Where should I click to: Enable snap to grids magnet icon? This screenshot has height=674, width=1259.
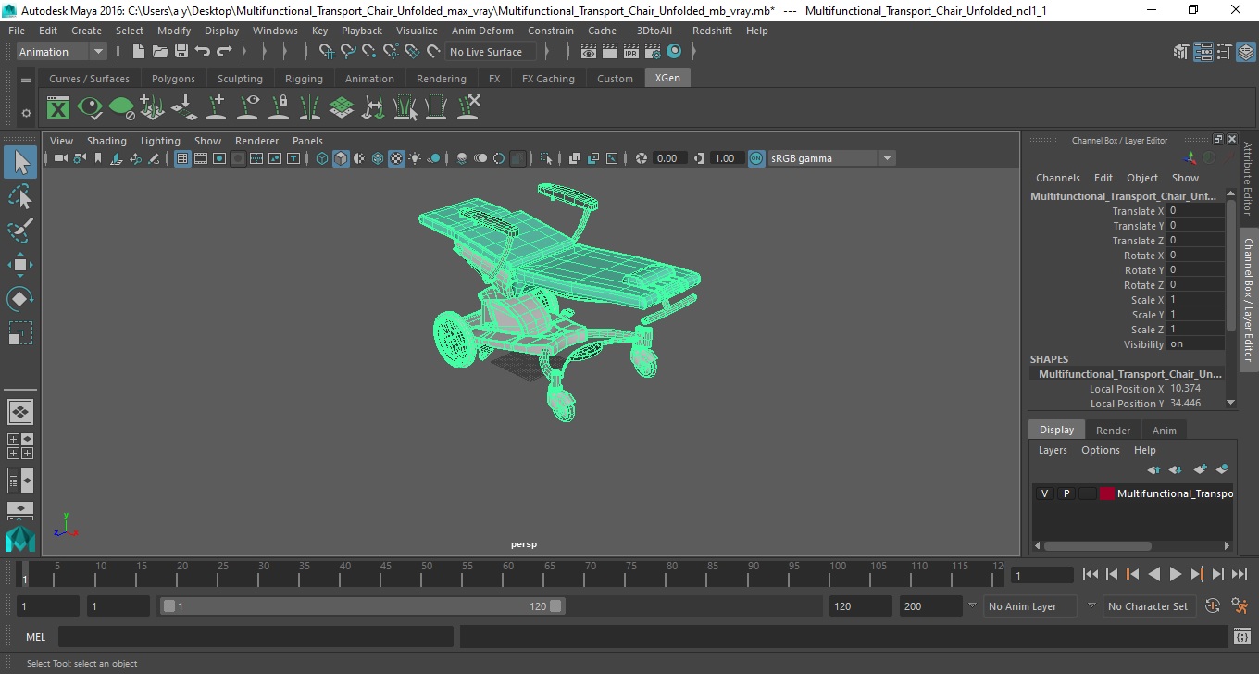click(x=327, y=52)
